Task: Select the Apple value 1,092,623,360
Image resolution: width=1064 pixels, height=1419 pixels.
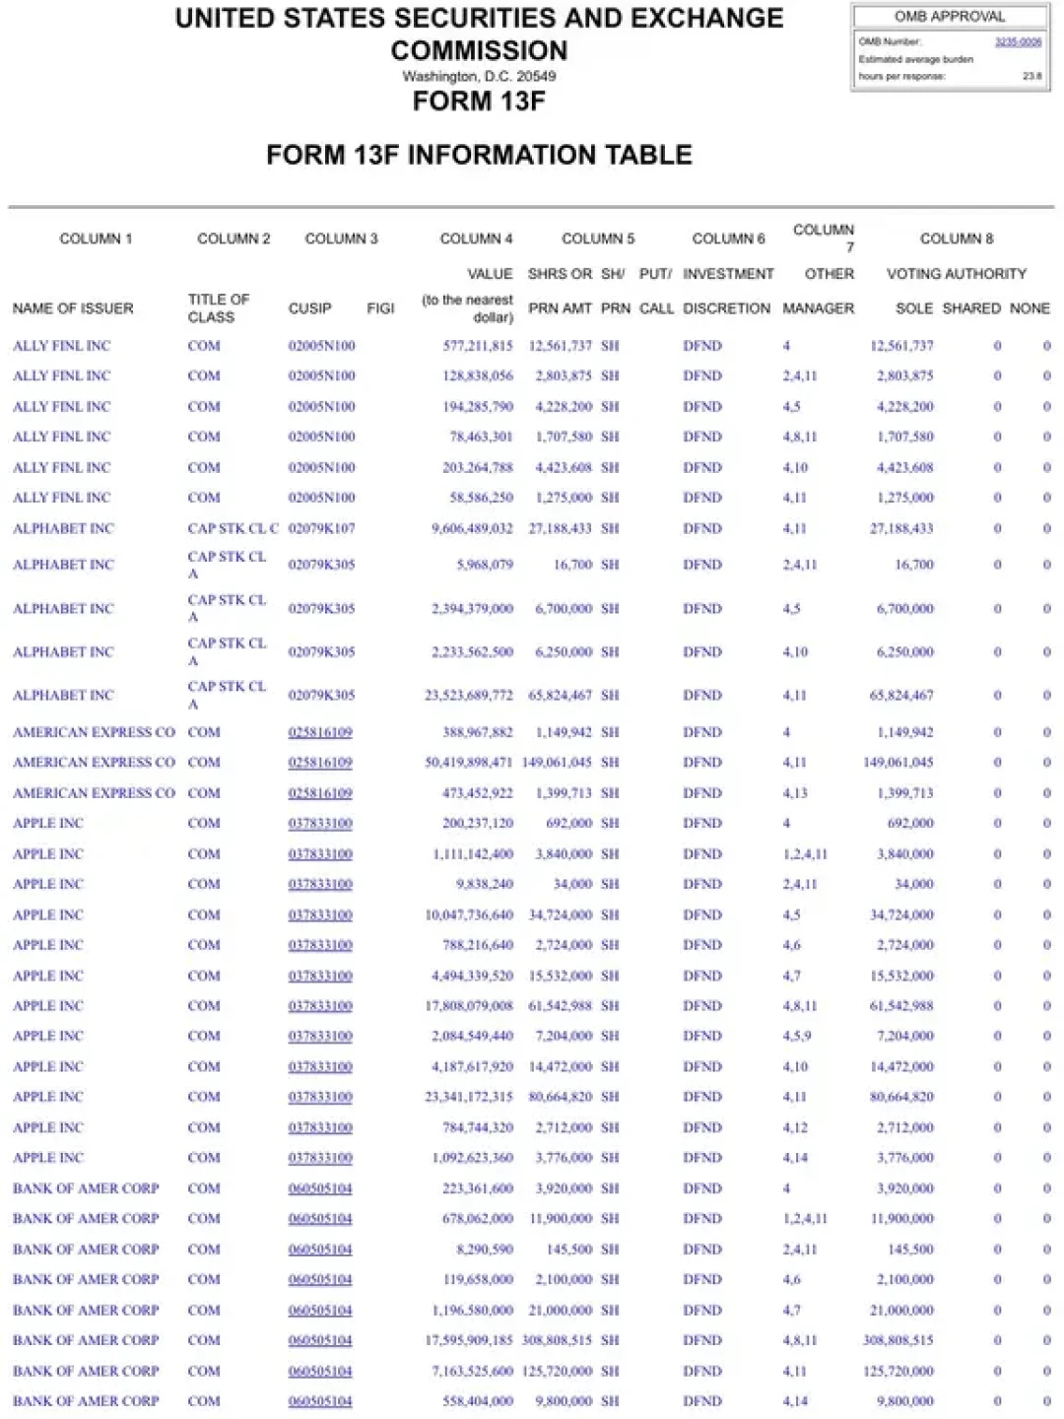Action: click(x=472, y=1158)
